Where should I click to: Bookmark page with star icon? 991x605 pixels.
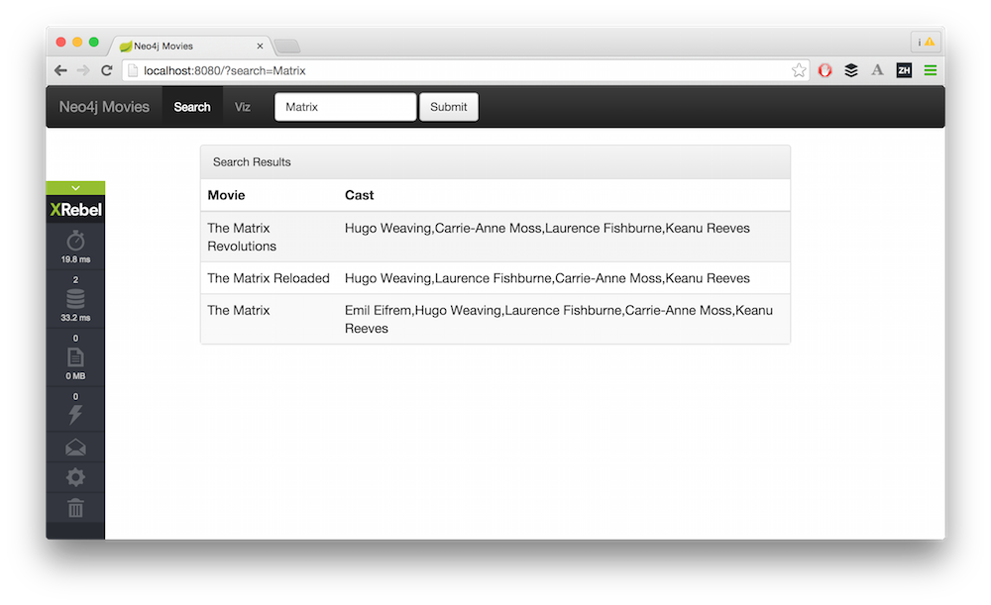click(x=799, y=70)
